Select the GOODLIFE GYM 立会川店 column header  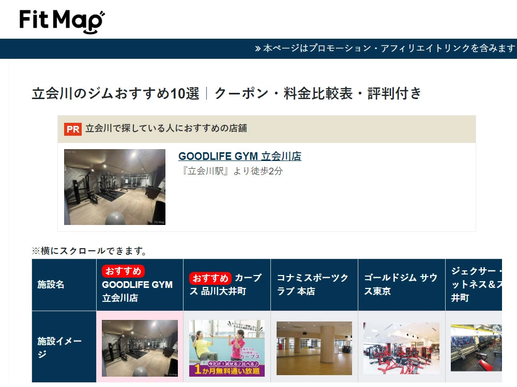(138, 292)
